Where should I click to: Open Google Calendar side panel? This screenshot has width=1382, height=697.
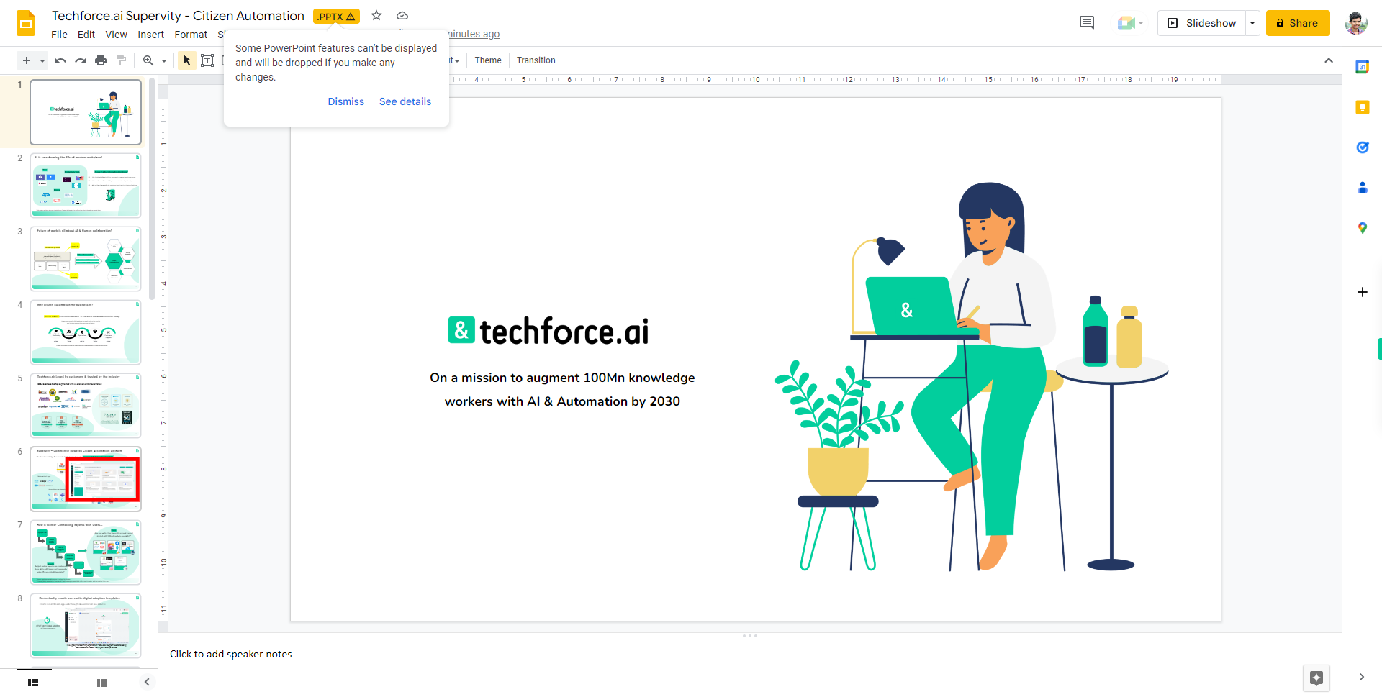pyautogui.click(x=1362, y=67)
